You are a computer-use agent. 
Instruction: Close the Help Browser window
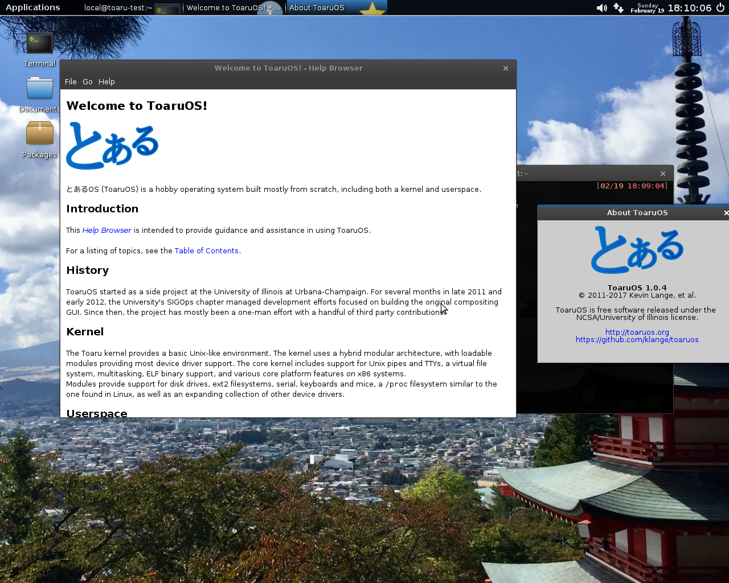point(506,68)
